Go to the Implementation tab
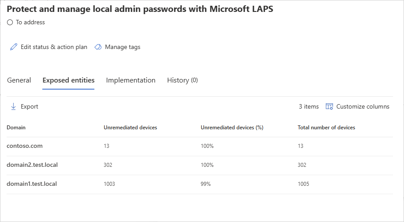This screenshot has height=222, width=404. click(x=131, y=80)
